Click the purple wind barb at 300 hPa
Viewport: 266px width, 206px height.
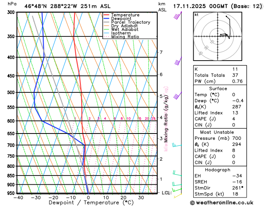pyautogui.click(x=178, y=16)
